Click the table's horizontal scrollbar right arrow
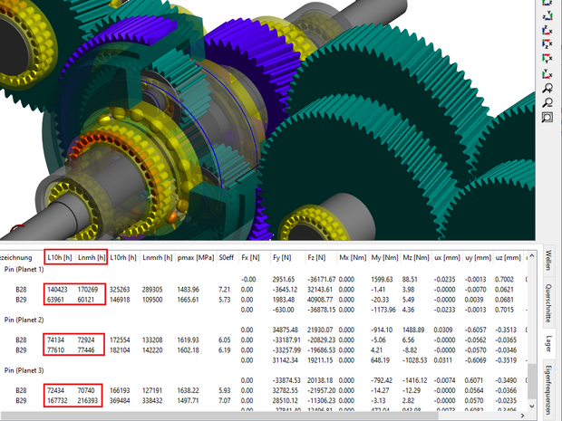562x421 pixels. click(x=516, y=415)
